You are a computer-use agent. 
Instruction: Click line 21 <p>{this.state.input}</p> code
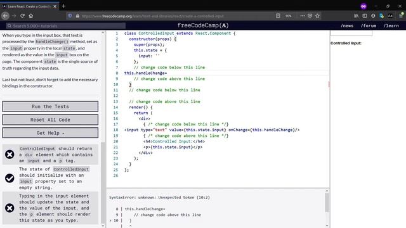click(x=173, y=147)
